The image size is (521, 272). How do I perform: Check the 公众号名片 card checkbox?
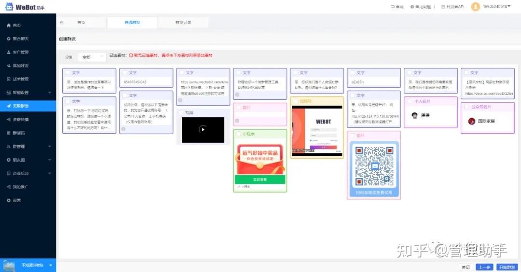(466, 107)
